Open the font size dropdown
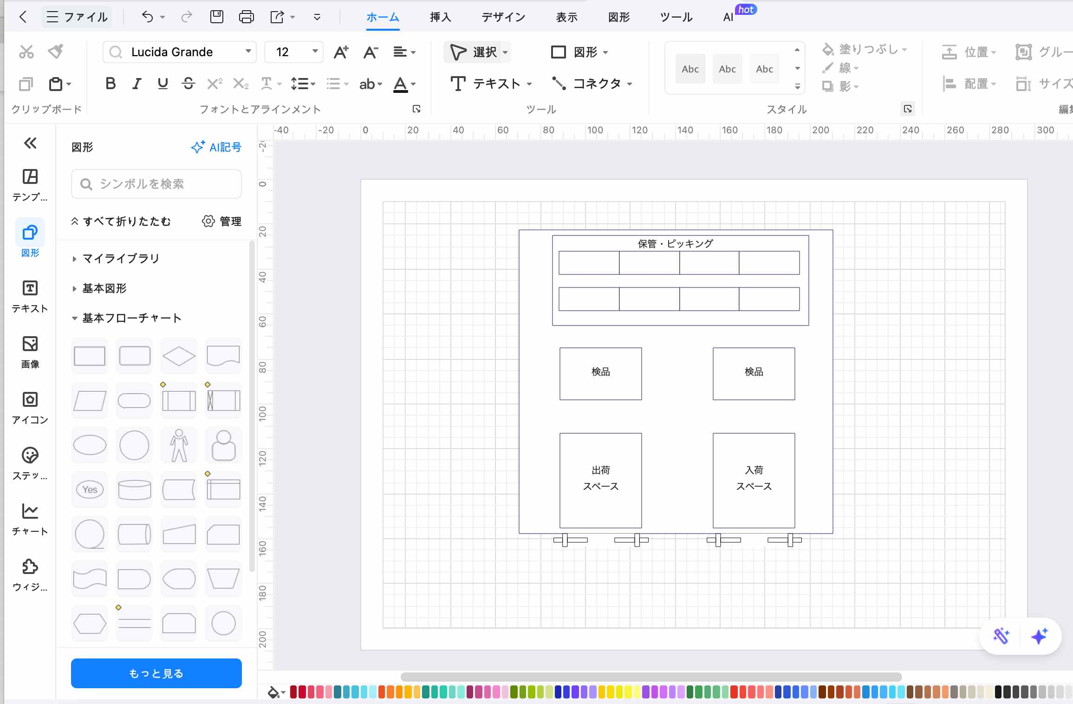The height and width of the screenshot is (704, 1073). click(315, 52)
